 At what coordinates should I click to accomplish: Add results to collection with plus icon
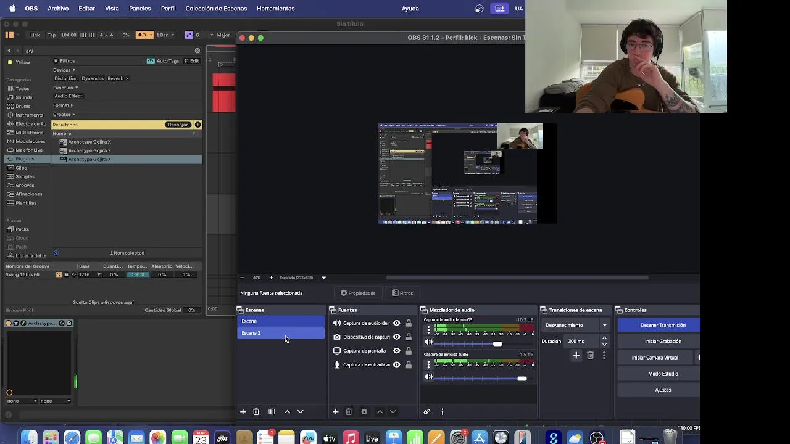click(197, 125)
